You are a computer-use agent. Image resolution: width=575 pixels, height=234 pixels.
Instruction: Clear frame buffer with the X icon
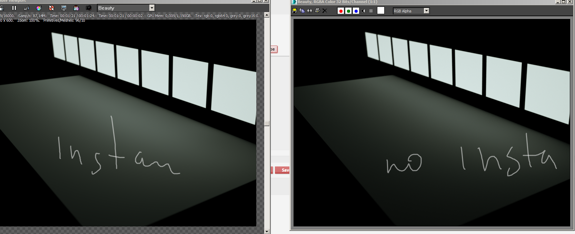click(325, 11)
